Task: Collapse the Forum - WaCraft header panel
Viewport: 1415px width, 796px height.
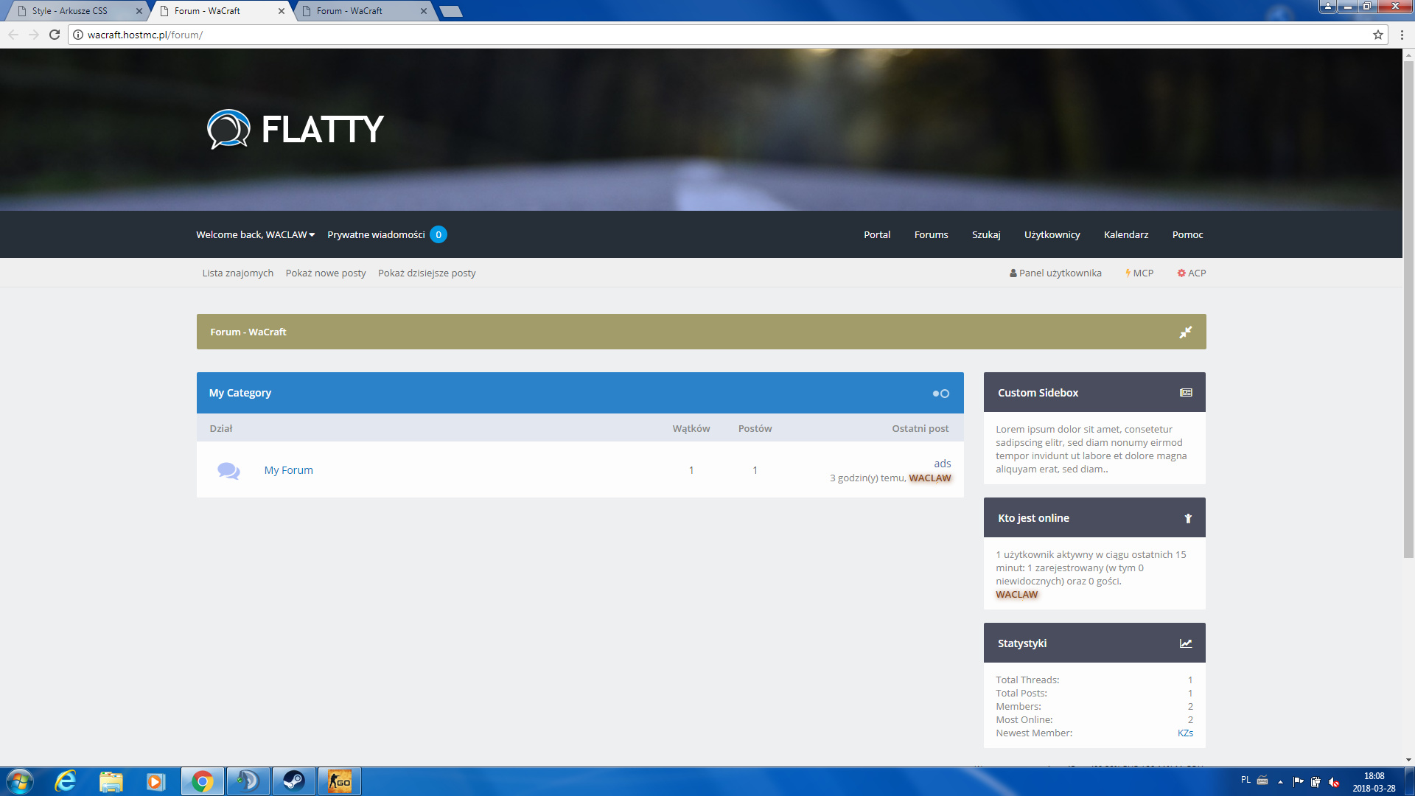Action: coord(1185,332)
